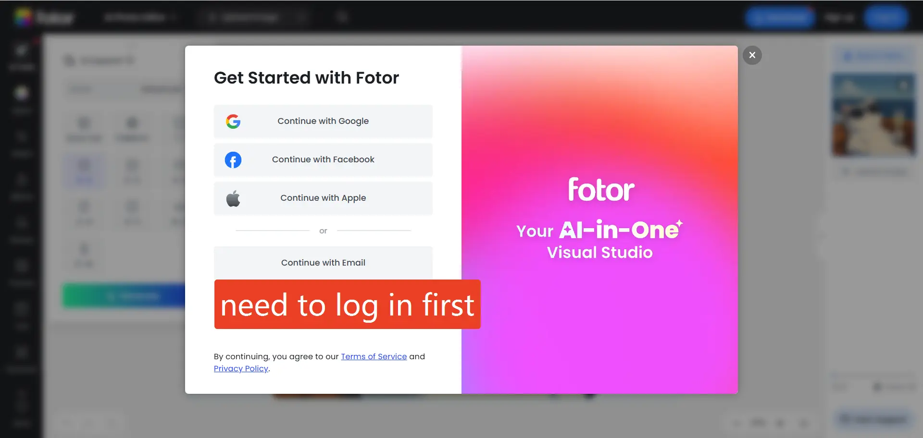Open the Privacy Policy link

point(241,368)
